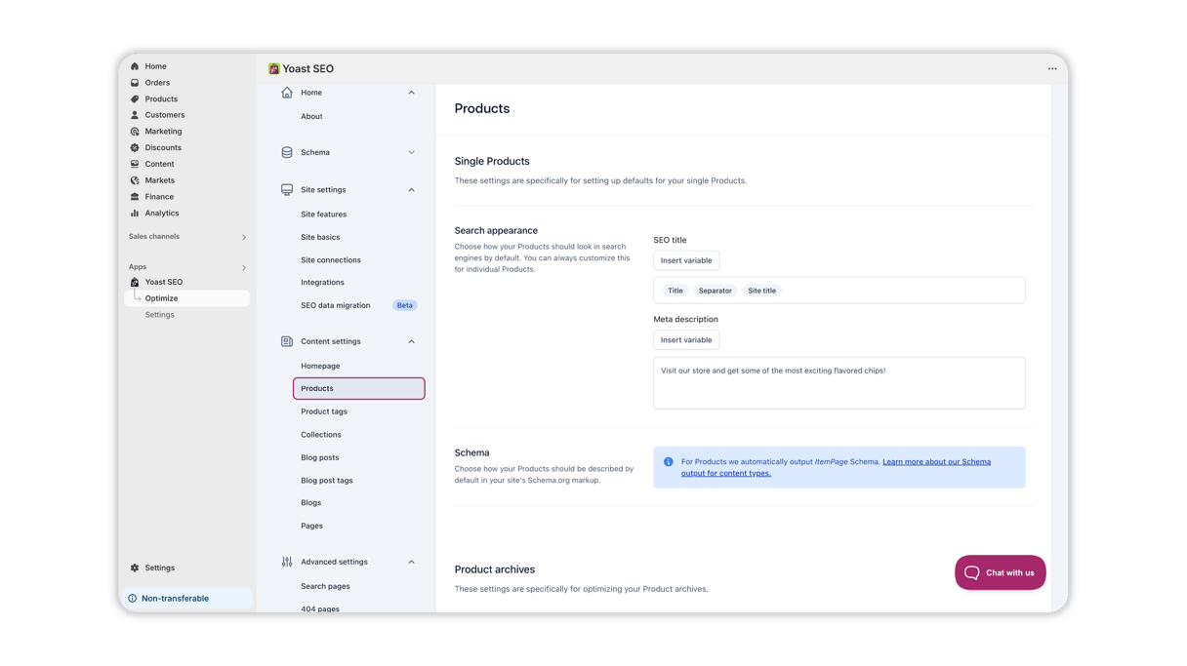Open the About page
This screenshot has height=666, width=1187.
coord(311,116)
